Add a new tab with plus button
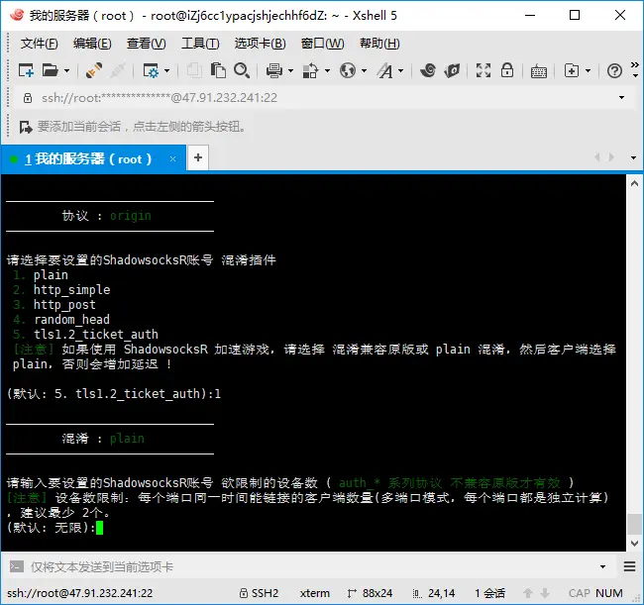The image size is (644, 605). pos(198,157)
